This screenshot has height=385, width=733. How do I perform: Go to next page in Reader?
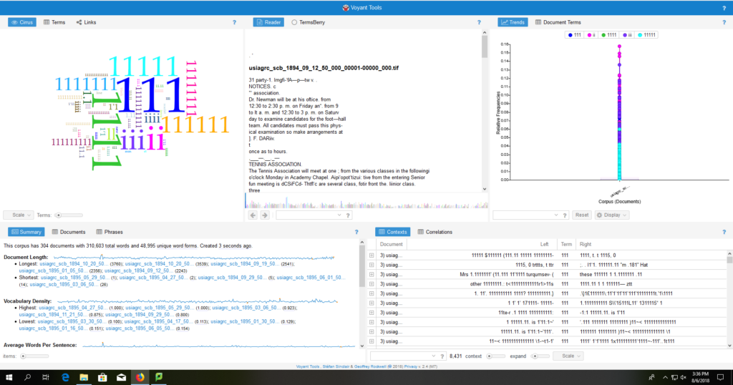[265, 215]
